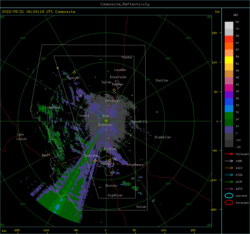Click the Lacombe label
This screenshot has height=234, width=250.
pyautogui.click(x=120, y=70)
